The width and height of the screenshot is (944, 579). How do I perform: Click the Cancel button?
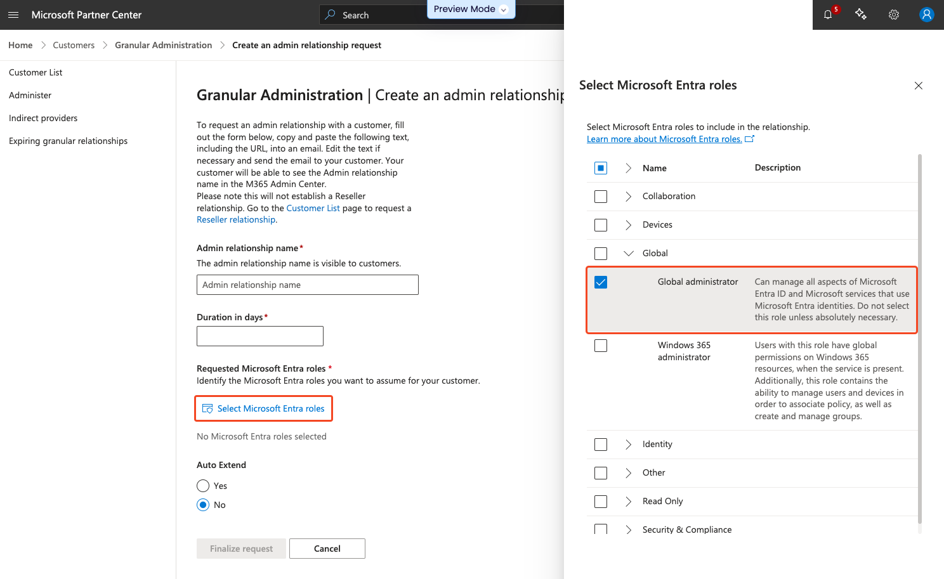click(x=327, y=549)
